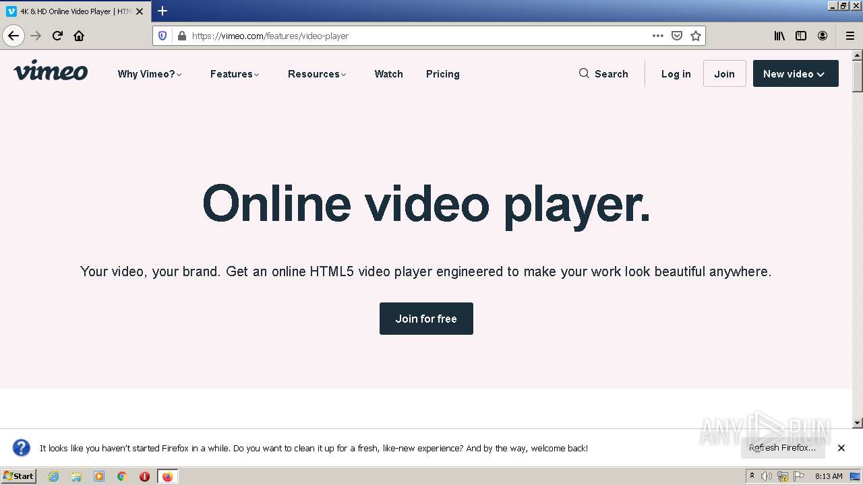
Task: Expand the Resources menu
Action: pyautogui.click(x=317, y=74)
